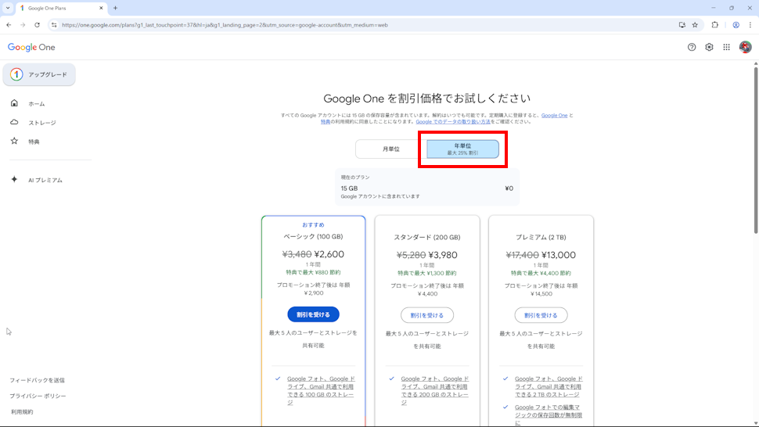This screenshot has height=427, width=759.
Task: Click the address bar URL
Action: point(225,25)
